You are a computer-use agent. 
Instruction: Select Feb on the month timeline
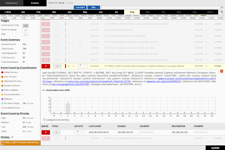click(38, 12)
